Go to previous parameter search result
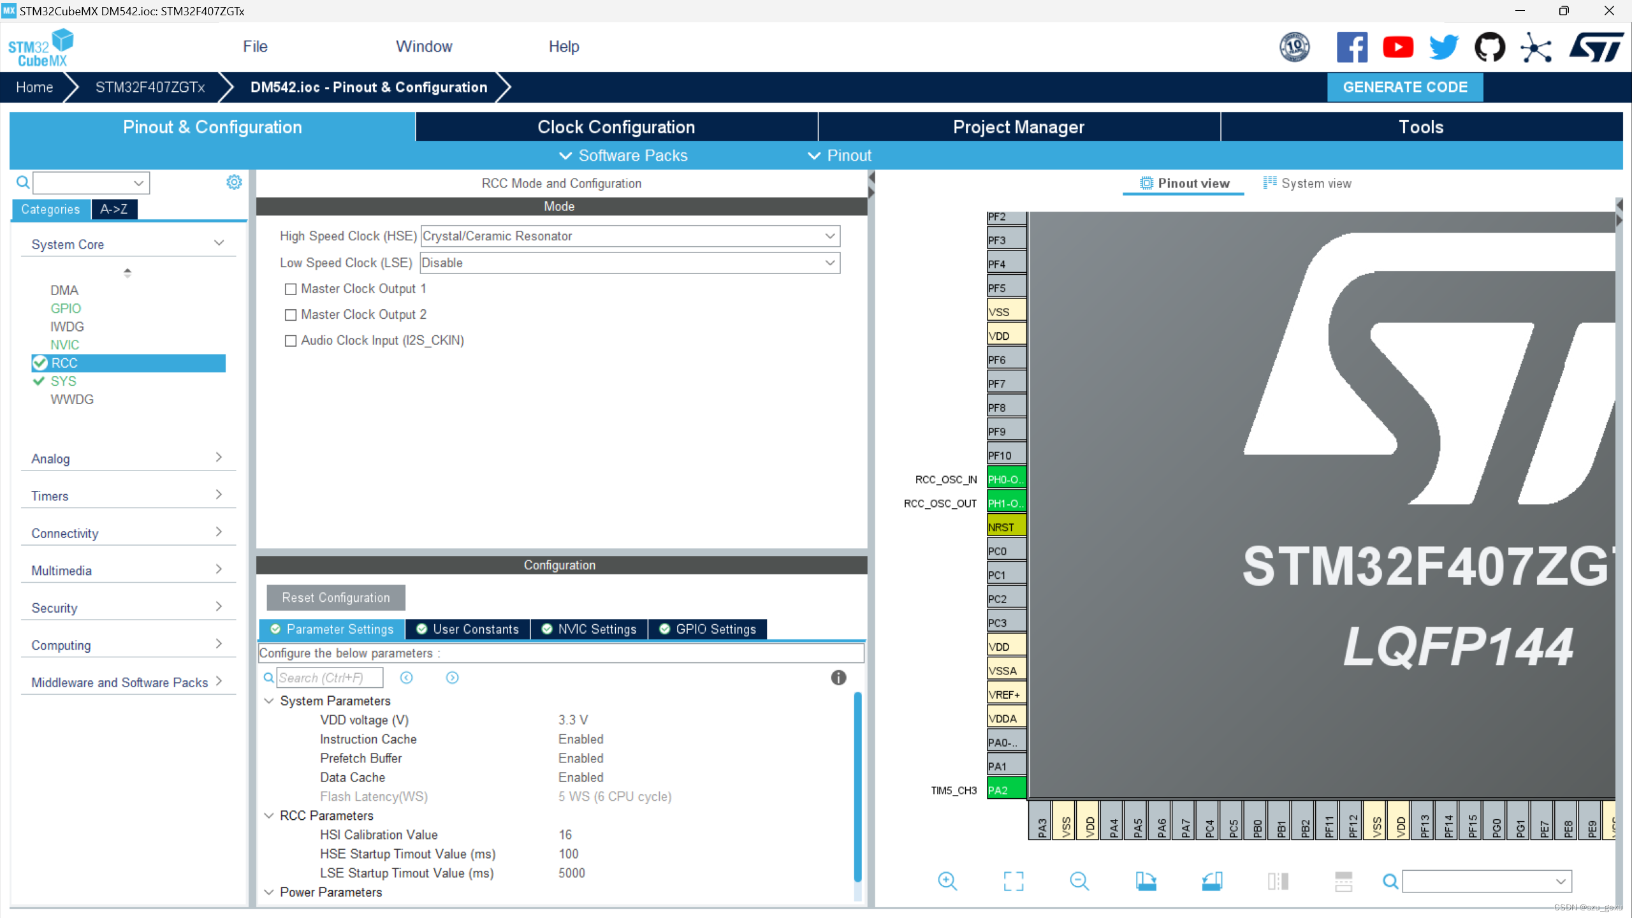The image size is (1632, 918). 407,678
